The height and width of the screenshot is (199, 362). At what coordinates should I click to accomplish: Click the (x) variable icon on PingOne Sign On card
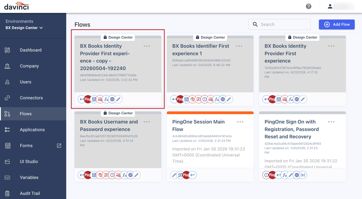click(x=303, y=175)
